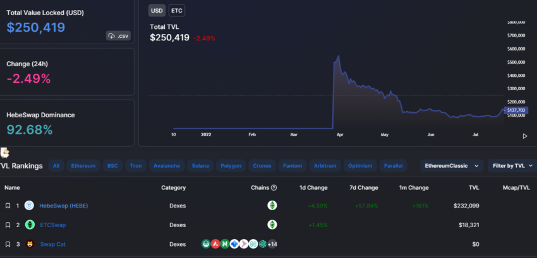
Task: Bookmark Swap Cat row
Action: click(x=8, y=244)
